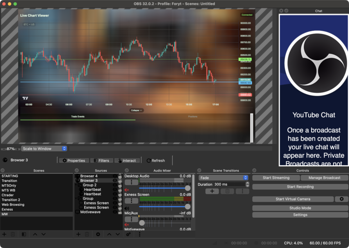
Task: Click the Scenes panel trash icon
Action: (x=13, y=234)
